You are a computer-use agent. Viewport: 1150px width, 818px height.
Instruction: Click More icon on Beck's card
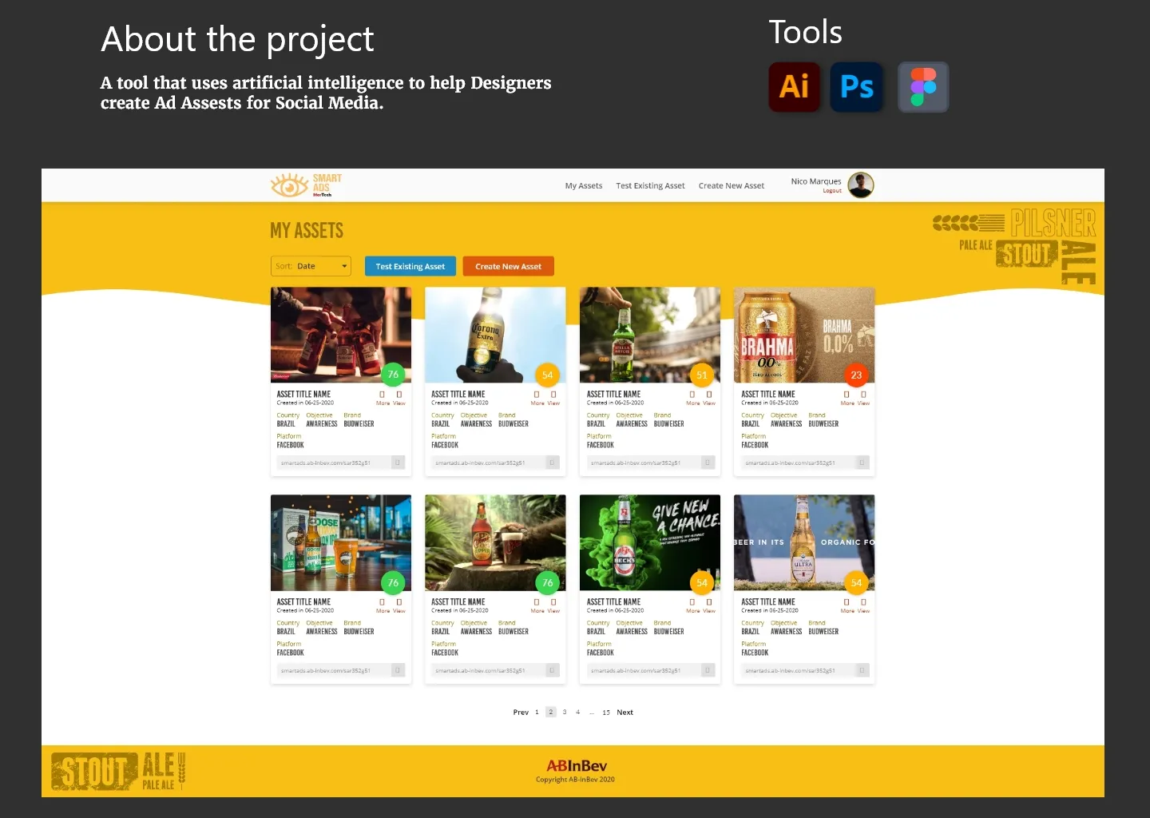[x=692, y=602]
